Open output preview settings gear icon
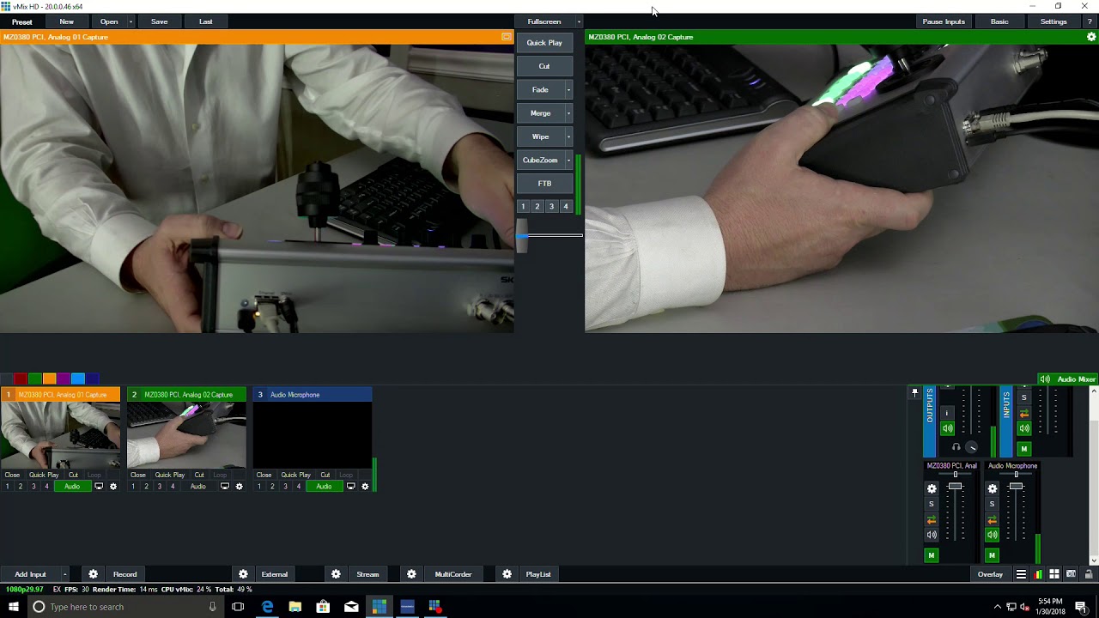Image resolution: width=1099 pixels, height=618 pixels. point(1091,37)
